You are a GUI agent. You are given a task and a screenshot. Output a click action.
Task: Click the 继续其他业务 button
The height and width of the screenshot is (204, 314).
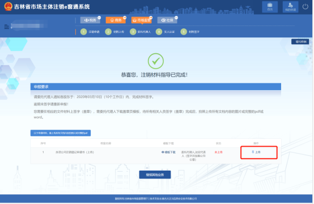click(x=155, y=175)
